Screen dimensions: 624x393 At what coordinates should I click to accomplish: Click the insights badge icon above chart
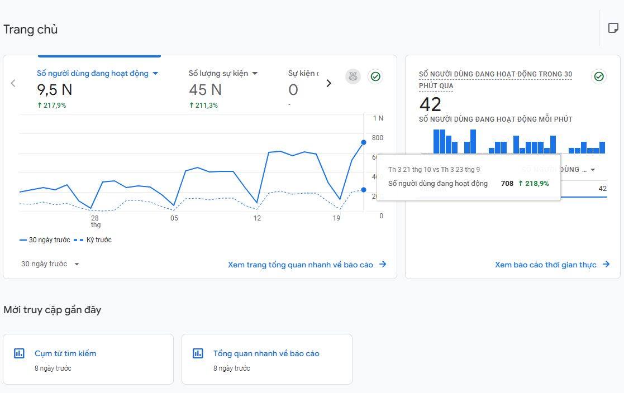pyautogui.click(x=353, y=76)
